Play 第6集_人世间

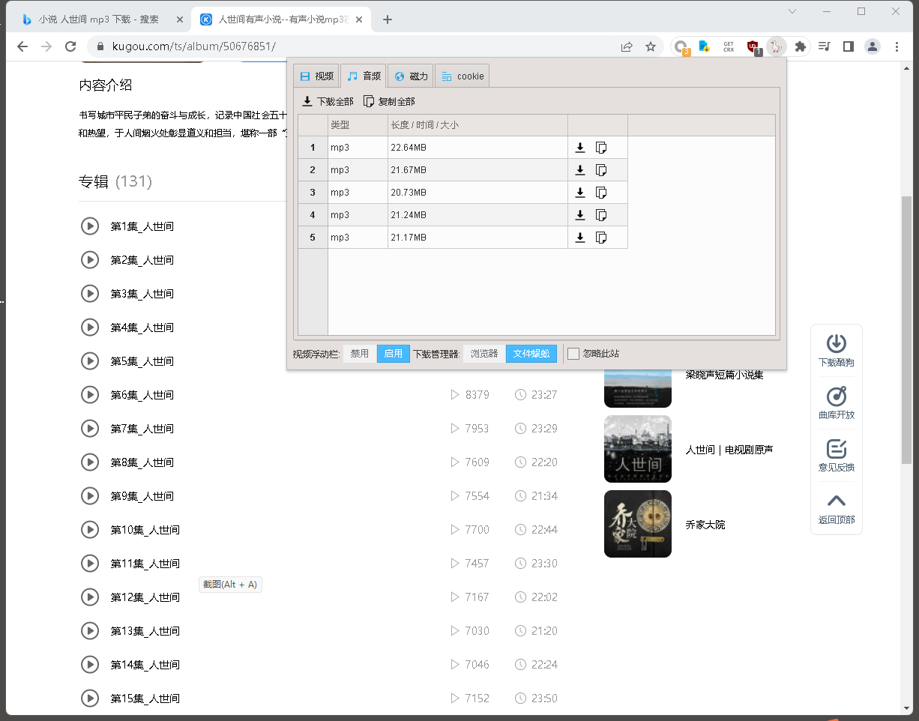(x=90, y=394)
